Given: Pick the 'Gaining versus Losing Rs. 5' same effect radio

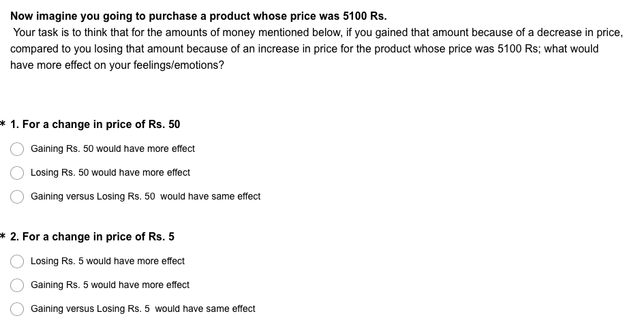Looking at the screenshot, I should pyautogui.click(x=17, y=309).
